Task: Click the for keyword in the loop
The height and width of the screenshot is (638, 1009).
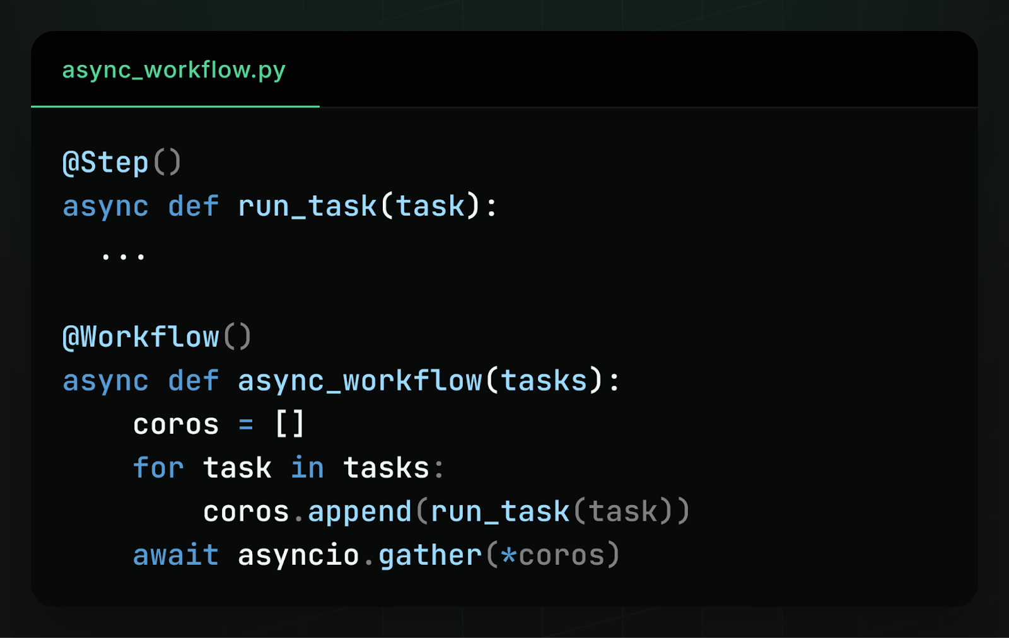Action: [x=158, y=468]
